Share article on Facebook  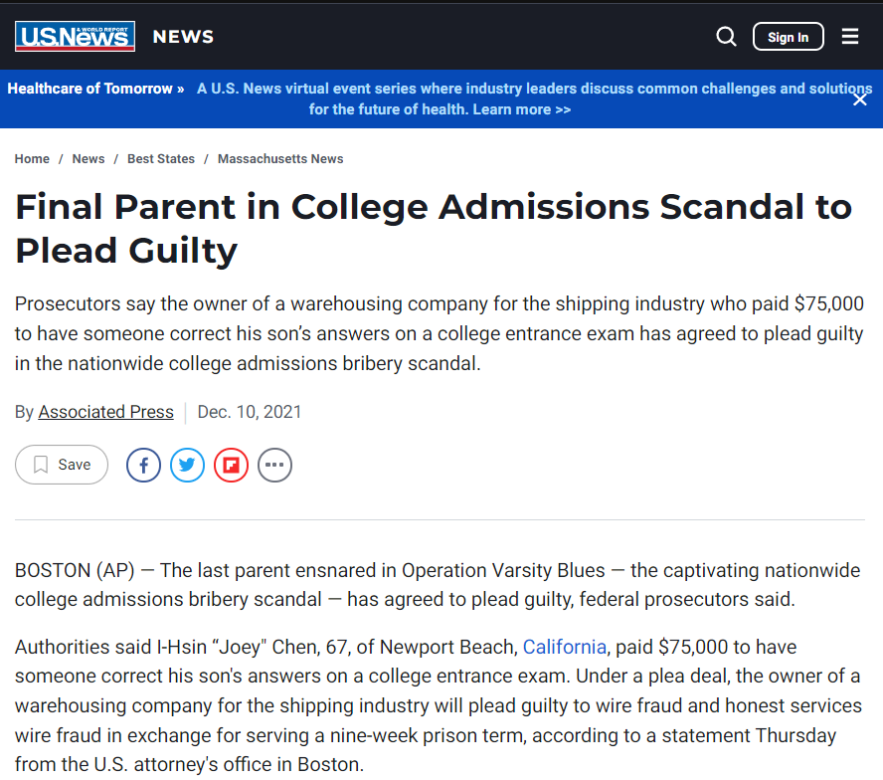click(x=143, y=465)
